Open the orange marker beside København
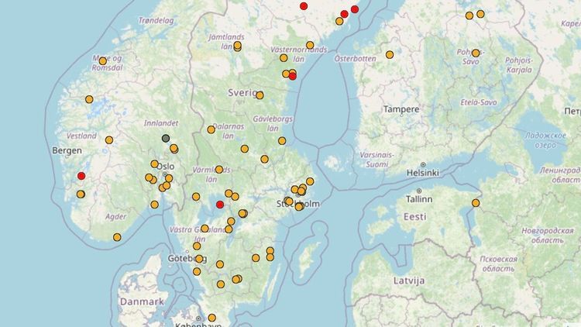581x327 pixels. [212, 318]
